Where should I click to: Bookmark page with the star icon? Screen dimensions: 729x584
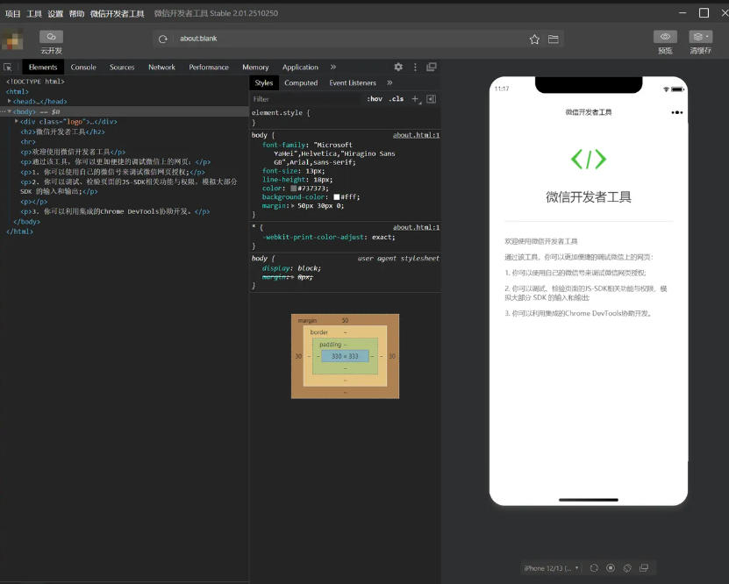tap(534, 39)
